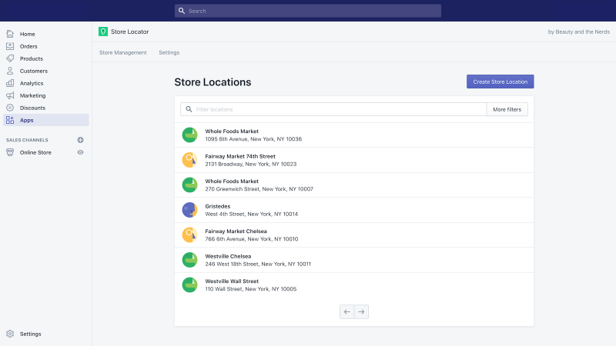Click avatar for Fairway Market Chelsea

tap(189, 235)
